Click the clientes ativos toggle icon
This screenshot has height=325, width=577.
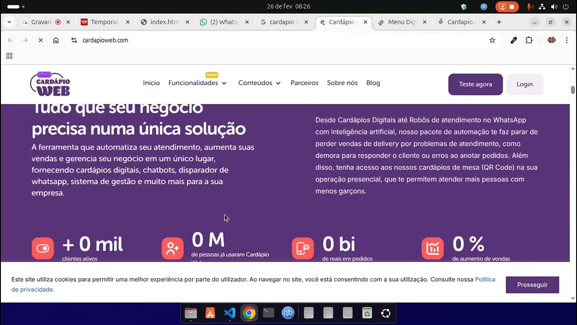click(x=43, y=248)
